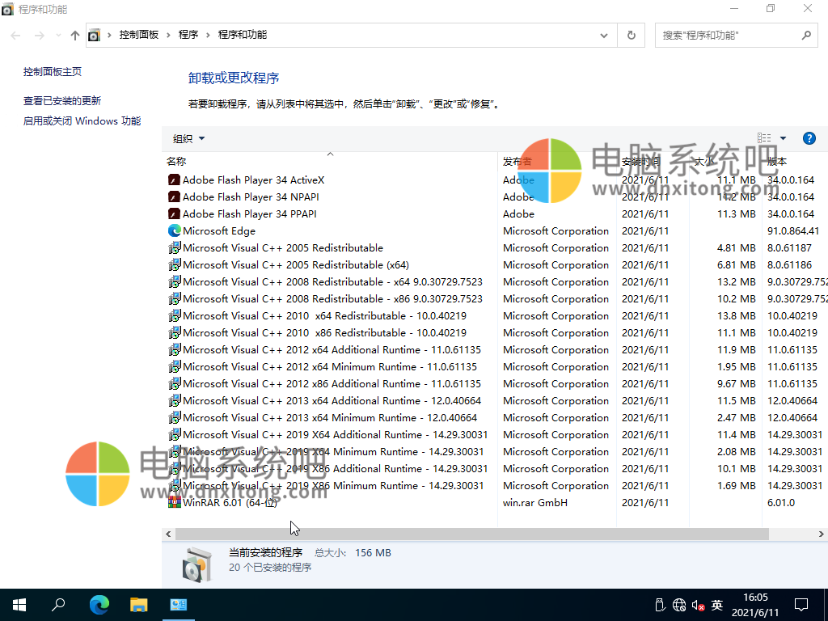Click the horizontal scrollbar right arrow
The width and height of the screenshot is (828, 621).
pos(822,534)
